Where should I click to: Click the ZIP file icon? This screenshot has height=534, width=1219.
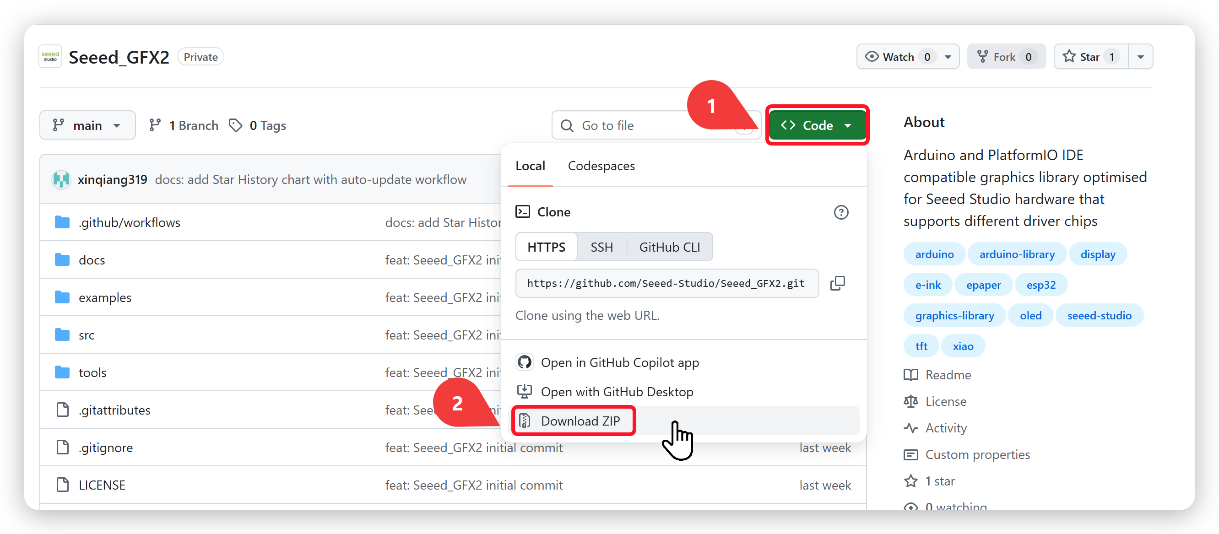pyautogui.click(x=524, y=421)
